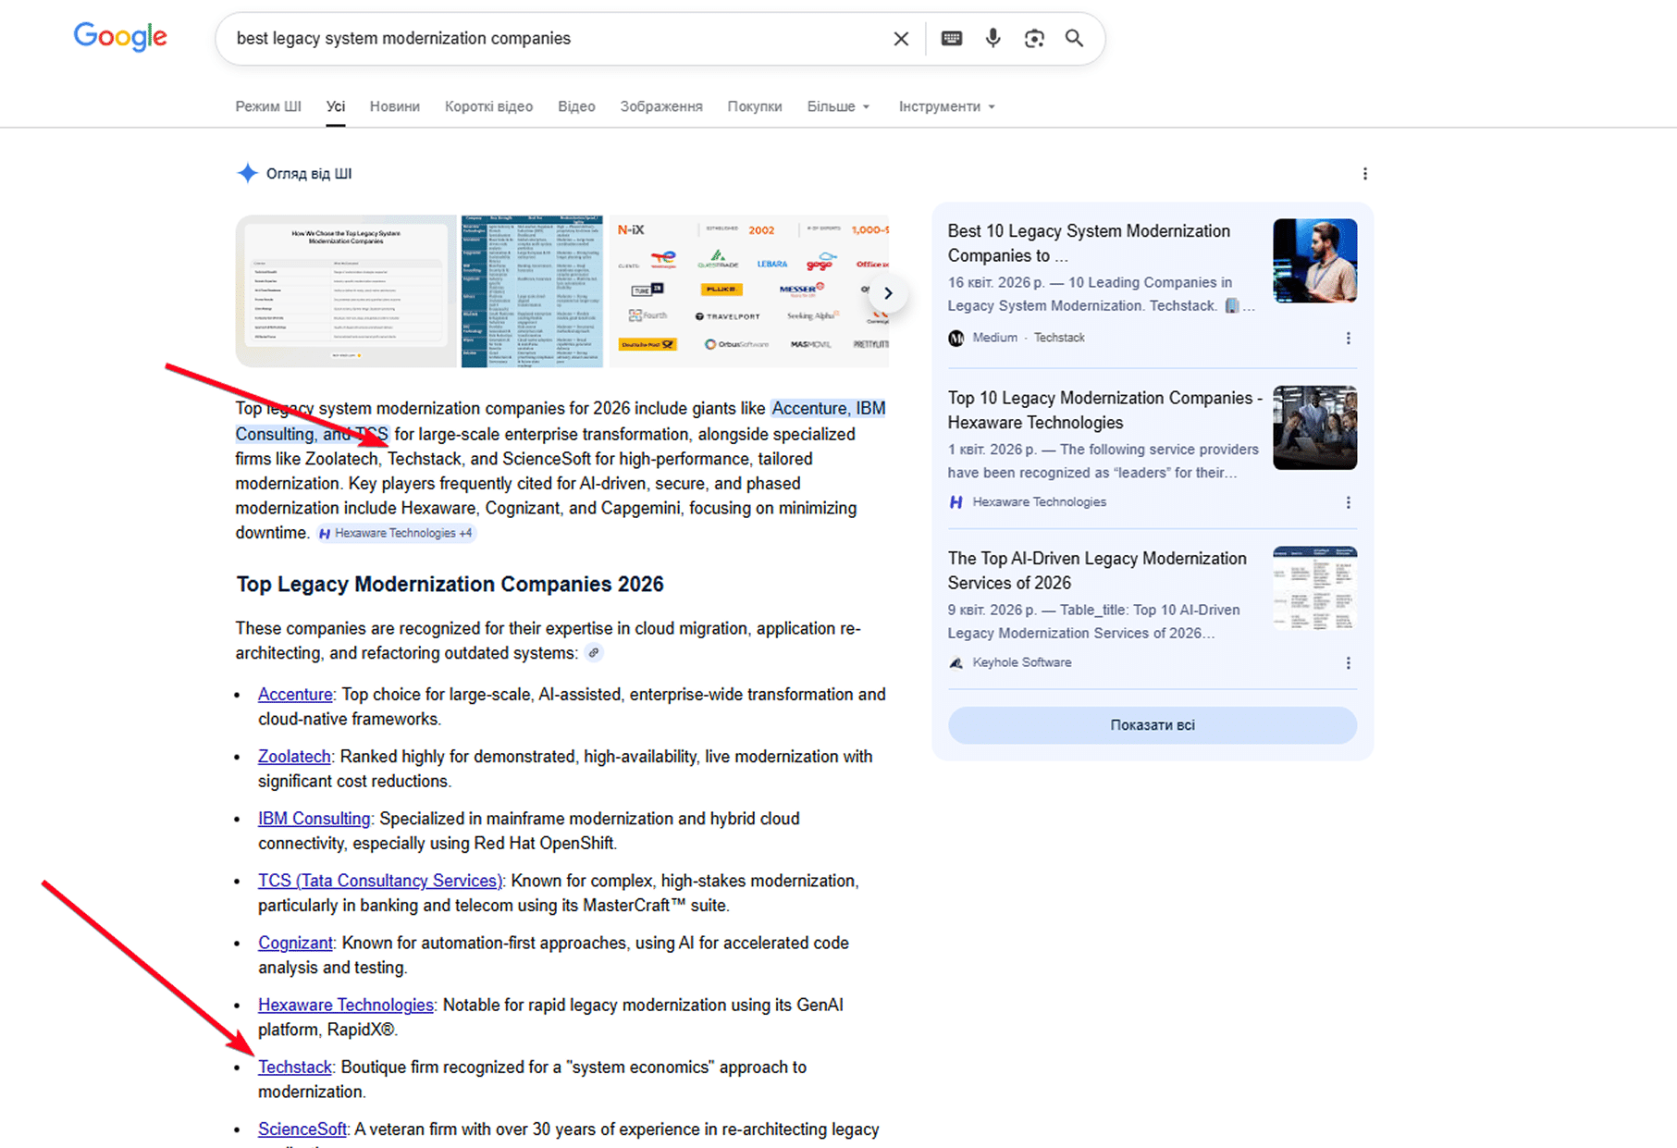Expand the Інструменти dropdown
Image resolution: width=1677 pixels, height=1148 pixels.
click(947, 106)
